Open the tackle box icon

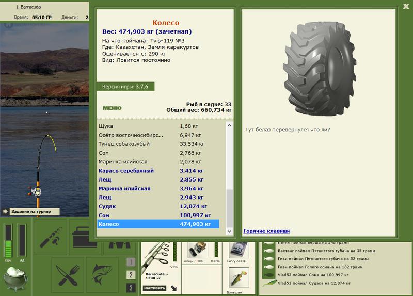coord(84,237)
